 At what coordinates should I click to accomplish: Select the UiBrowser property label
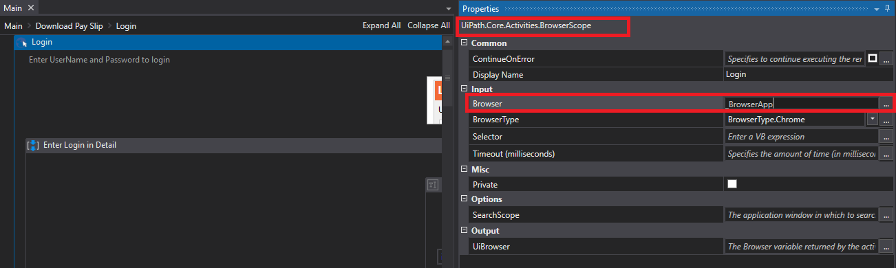point(491,246)
